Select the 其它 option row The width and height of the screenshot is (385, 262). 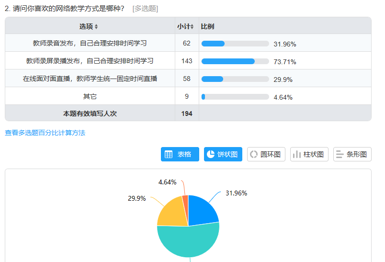(x=188, y=96)
